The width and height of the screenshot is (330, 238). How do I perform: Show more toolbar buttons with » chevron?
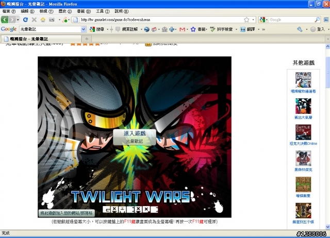click(x=263, y=29)
